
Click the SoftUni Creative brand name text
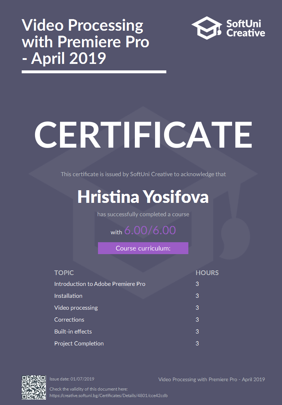[245, 29]
